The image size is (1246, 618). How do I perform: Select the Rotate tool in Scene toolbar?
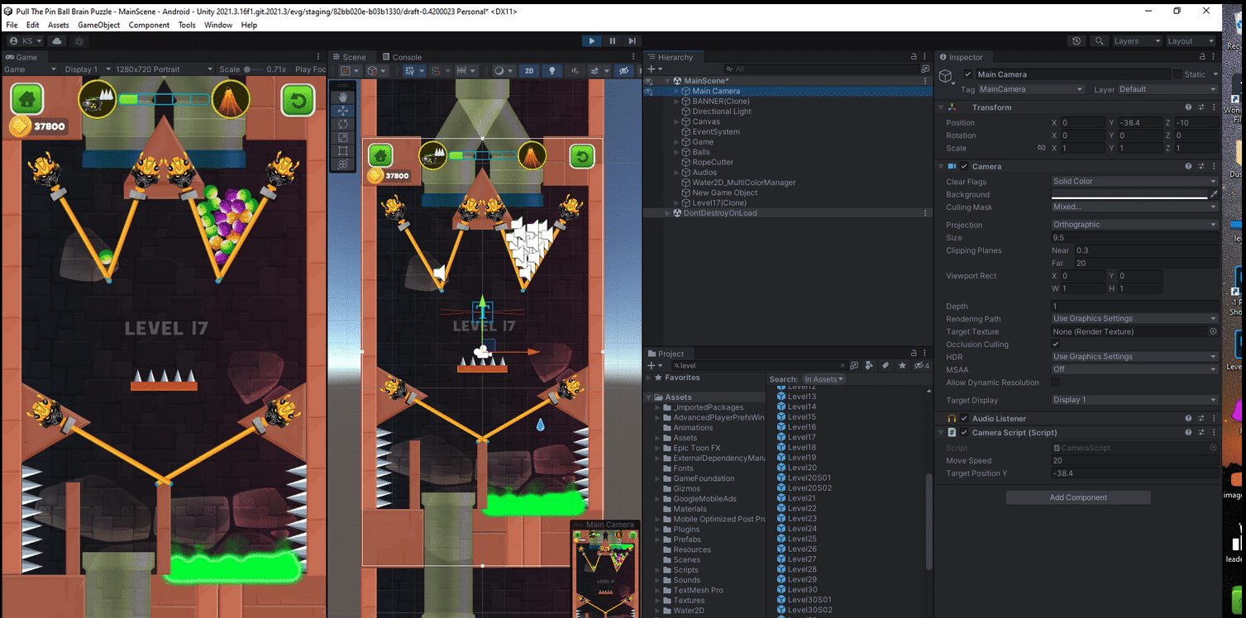[343, 124]
